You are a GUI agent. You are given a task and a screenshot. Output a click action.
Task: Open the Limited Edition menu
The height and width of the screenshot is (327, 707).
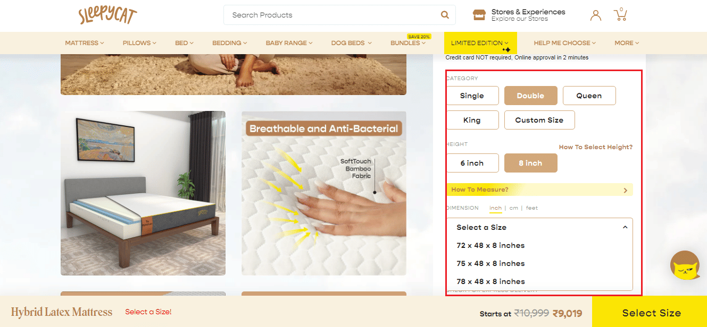[x=479, y=43]
